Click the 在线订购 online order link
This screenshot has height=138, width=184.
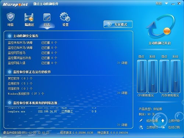pos(174,127)
